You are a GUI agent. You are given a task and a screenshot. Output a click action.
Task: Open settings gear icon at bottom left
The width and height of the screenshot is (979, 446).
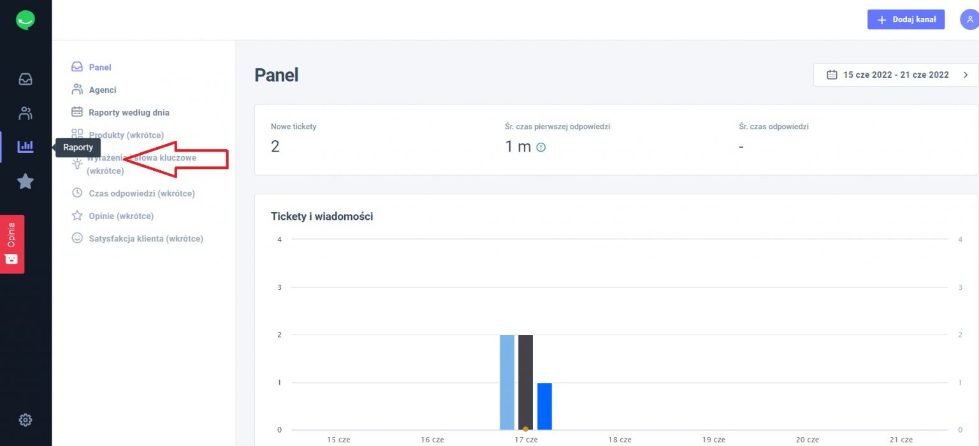(25, 420)
